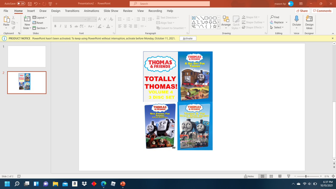Toggle Underline formatting
The width and height of the screenshot is (336, 189).
point(66,26)
